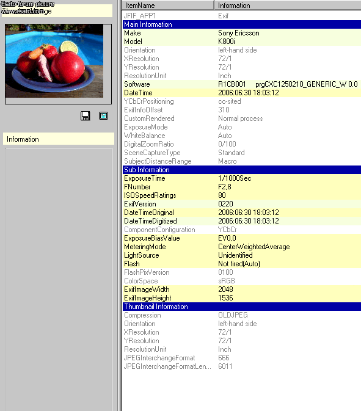Click the ExifImageWidth 2048 row
Image resolution: width=361 pixels, height=411 pixels.
pos(242,289)
